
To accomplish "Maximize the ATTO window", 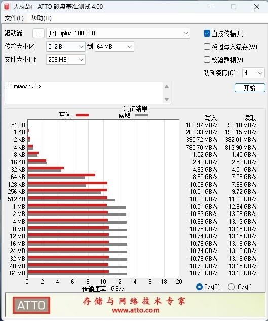I will pos(234,7).
